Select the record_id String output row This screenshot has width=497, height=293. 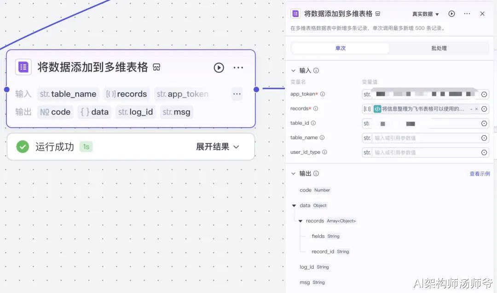330,252
